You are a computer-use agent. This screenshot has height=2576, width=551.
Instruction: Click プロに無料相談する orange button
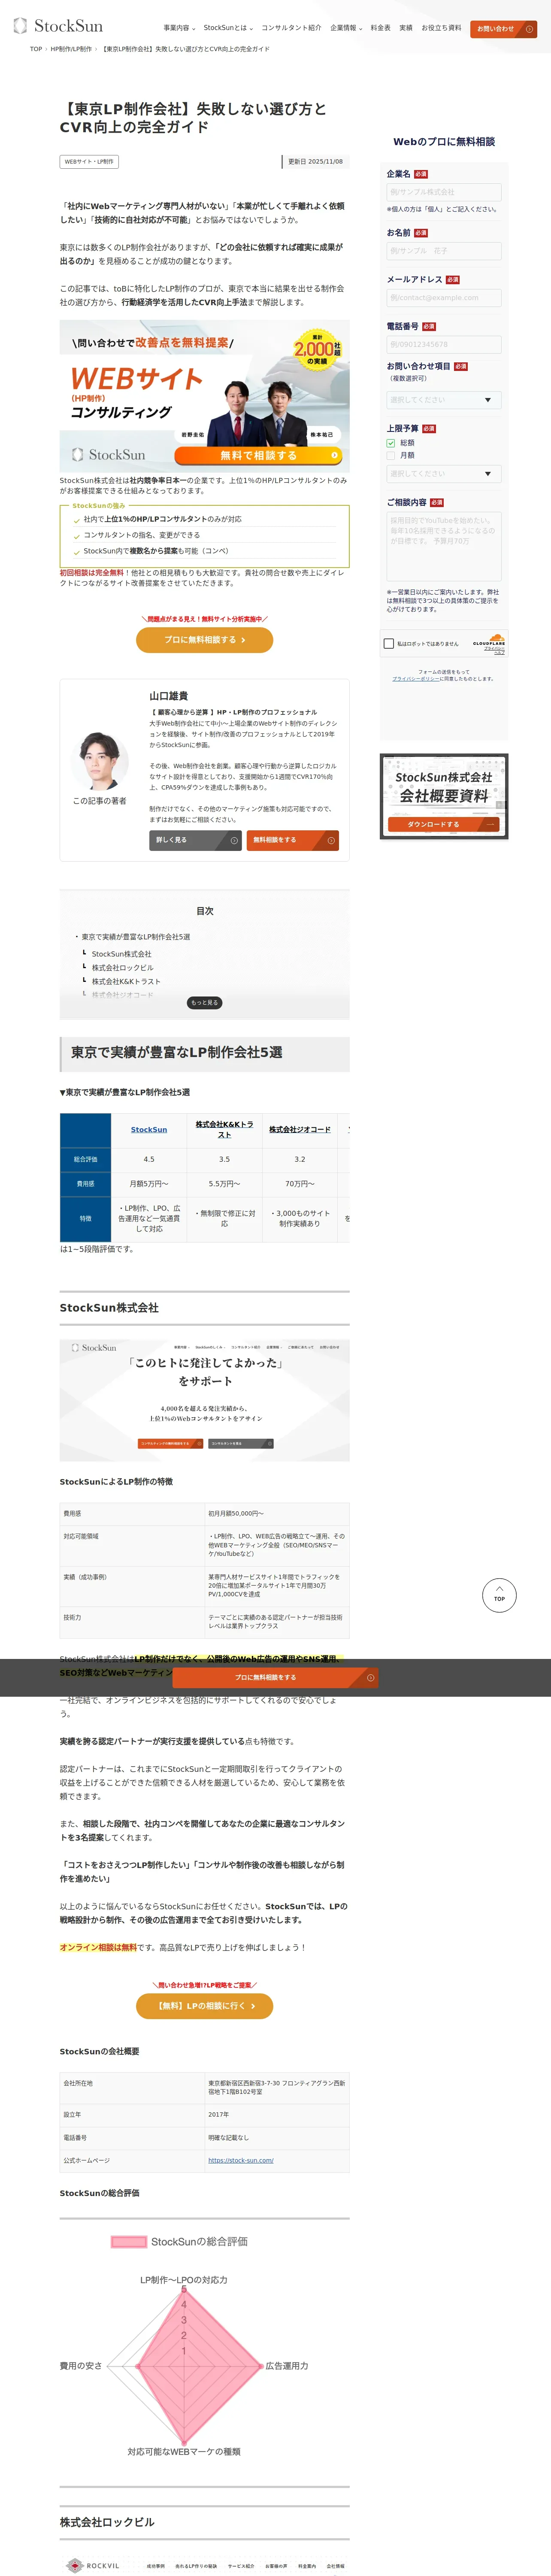pyautogui.click(x=204, y=640)
